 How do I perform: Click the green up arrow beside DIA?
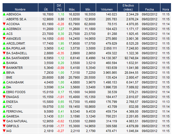pos(4,87)
